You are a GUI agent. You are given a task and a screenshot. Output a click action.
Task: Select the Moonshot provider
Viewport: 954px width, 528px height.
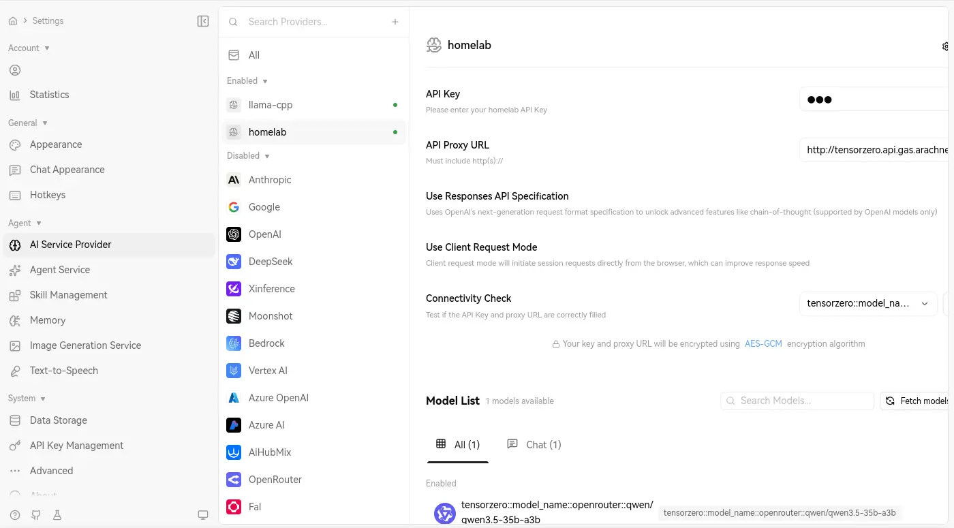[x=271, y=316]
